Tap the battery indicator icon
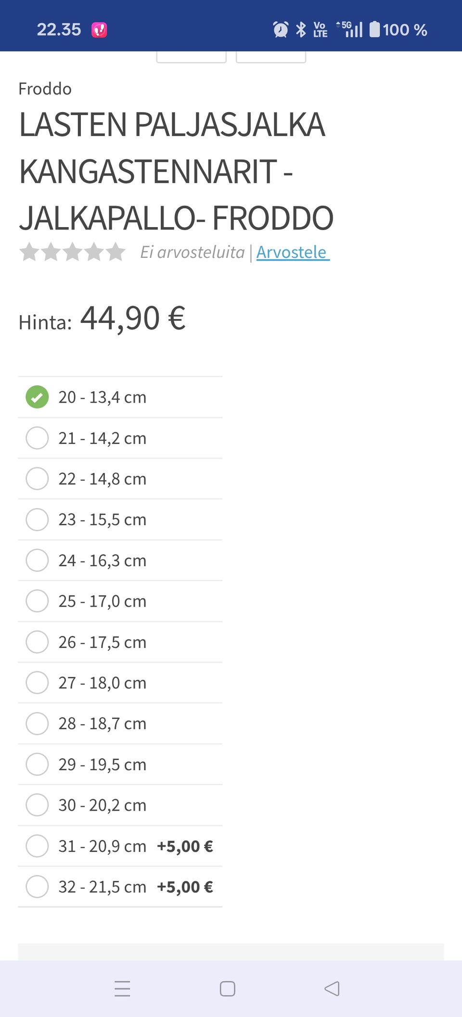This screenshot has width=462, height=1017. (x=374, y=30)
